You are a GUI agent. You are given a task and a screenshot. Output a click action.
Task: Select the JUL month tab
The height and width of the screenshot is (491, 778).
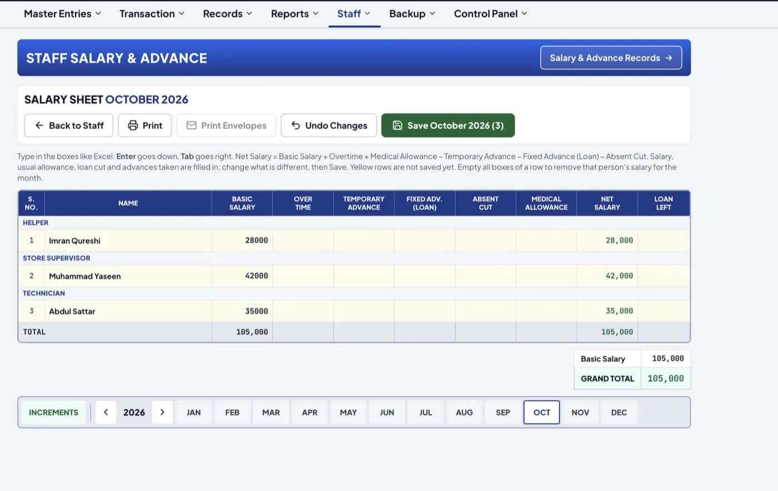pos(426,412)
